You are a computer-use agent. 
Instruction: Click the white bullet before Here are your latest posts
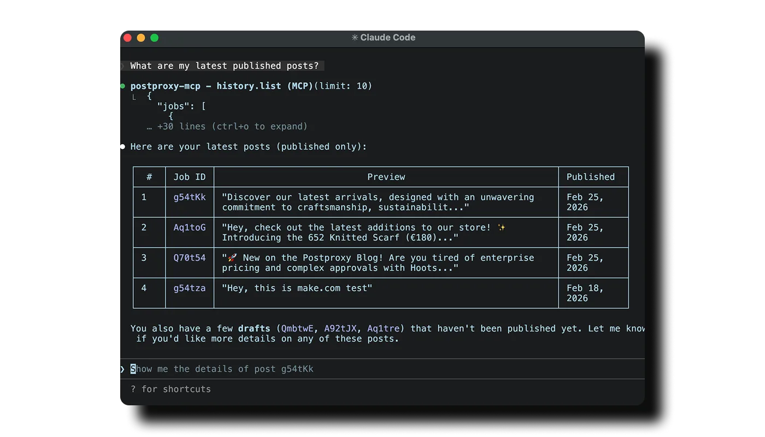pyautogui.click(x=123, y=147)
